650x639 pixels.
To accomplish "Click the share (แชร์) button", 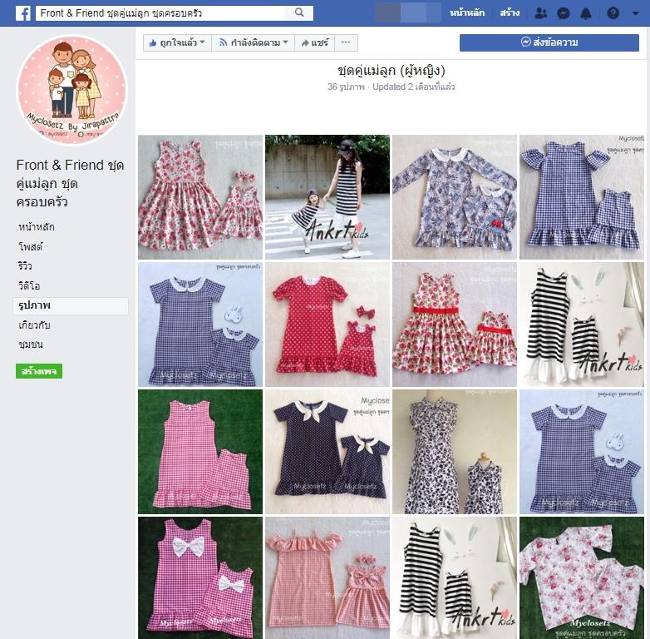I will pos(315,42).
